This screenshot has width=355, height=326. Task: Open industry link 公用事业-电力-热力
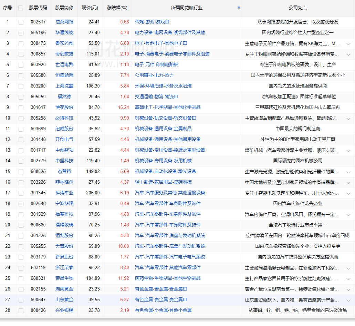154,75
